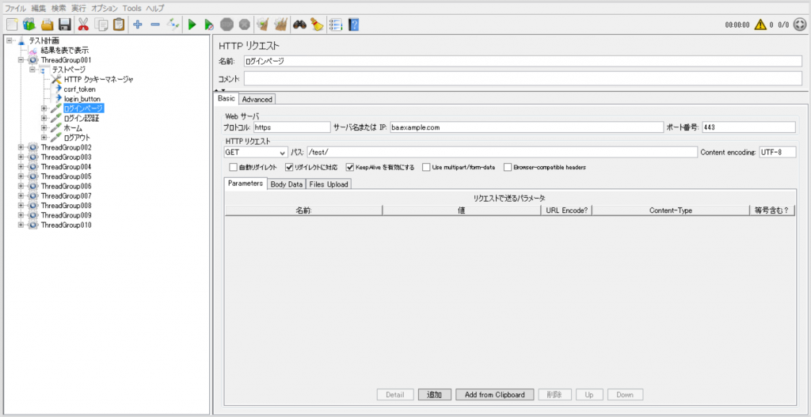Click the New test plan icon
Screen dimensions: 811x417
click(12, 25)
